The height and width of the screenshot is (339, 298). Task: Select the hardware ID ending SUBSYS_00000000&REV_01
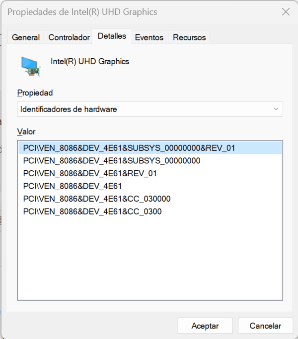click(x=150, y=148)
